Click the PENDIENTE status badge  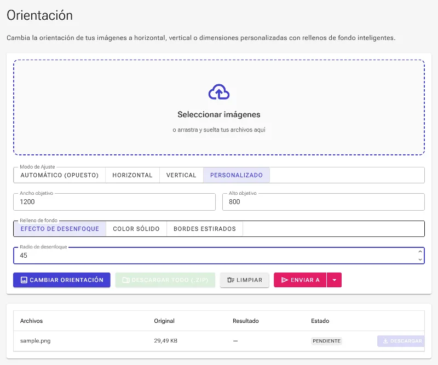pyautogui.click(x=326, y=341)
